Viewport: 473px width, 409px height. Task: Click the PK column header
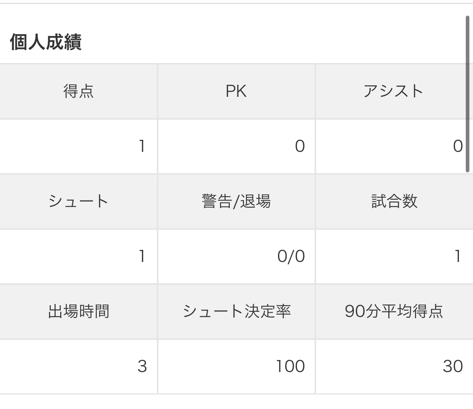coord(236,91)
